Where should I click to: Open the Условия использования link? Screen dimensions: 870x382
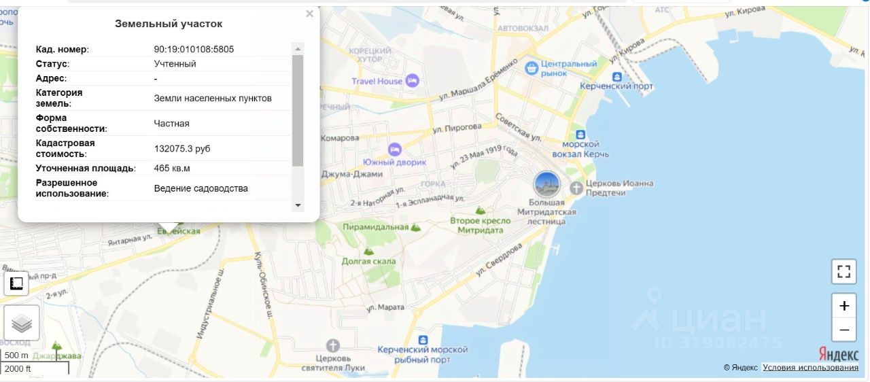(x=810, y=368)
